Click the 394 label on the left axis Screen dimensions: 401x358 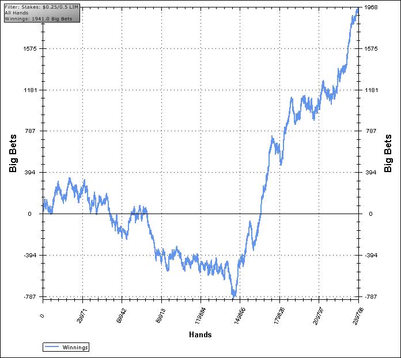31,173
